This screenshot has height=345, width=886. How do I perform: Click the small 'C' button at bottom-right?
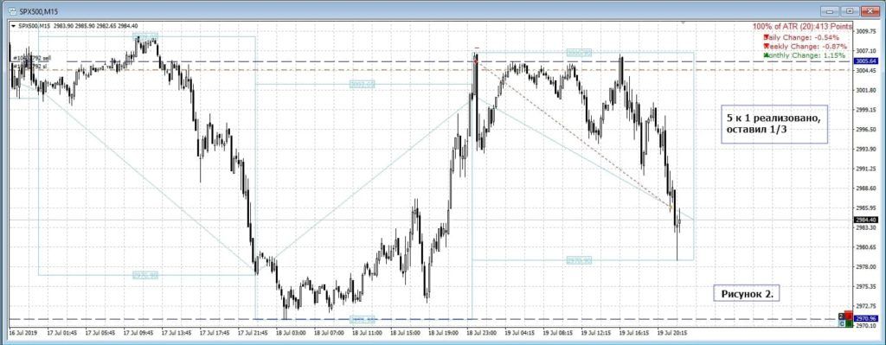pos(842,323)
